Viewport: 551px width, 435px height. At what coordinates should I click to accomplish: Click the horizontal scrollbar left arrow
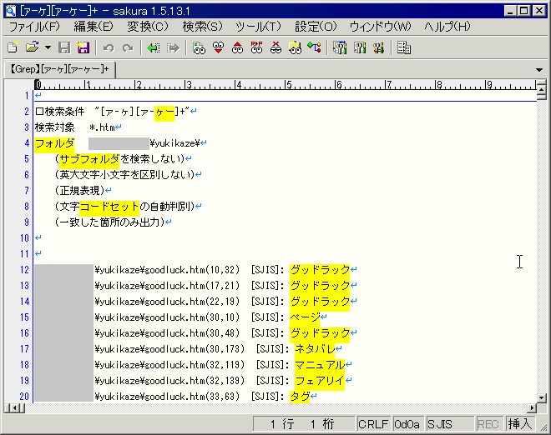[x=14, y=408]
